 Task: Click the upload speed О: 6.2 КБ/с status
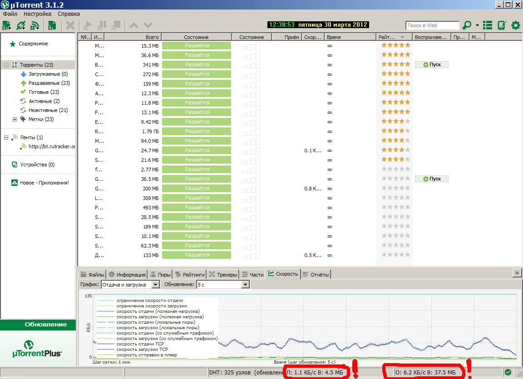425,372
